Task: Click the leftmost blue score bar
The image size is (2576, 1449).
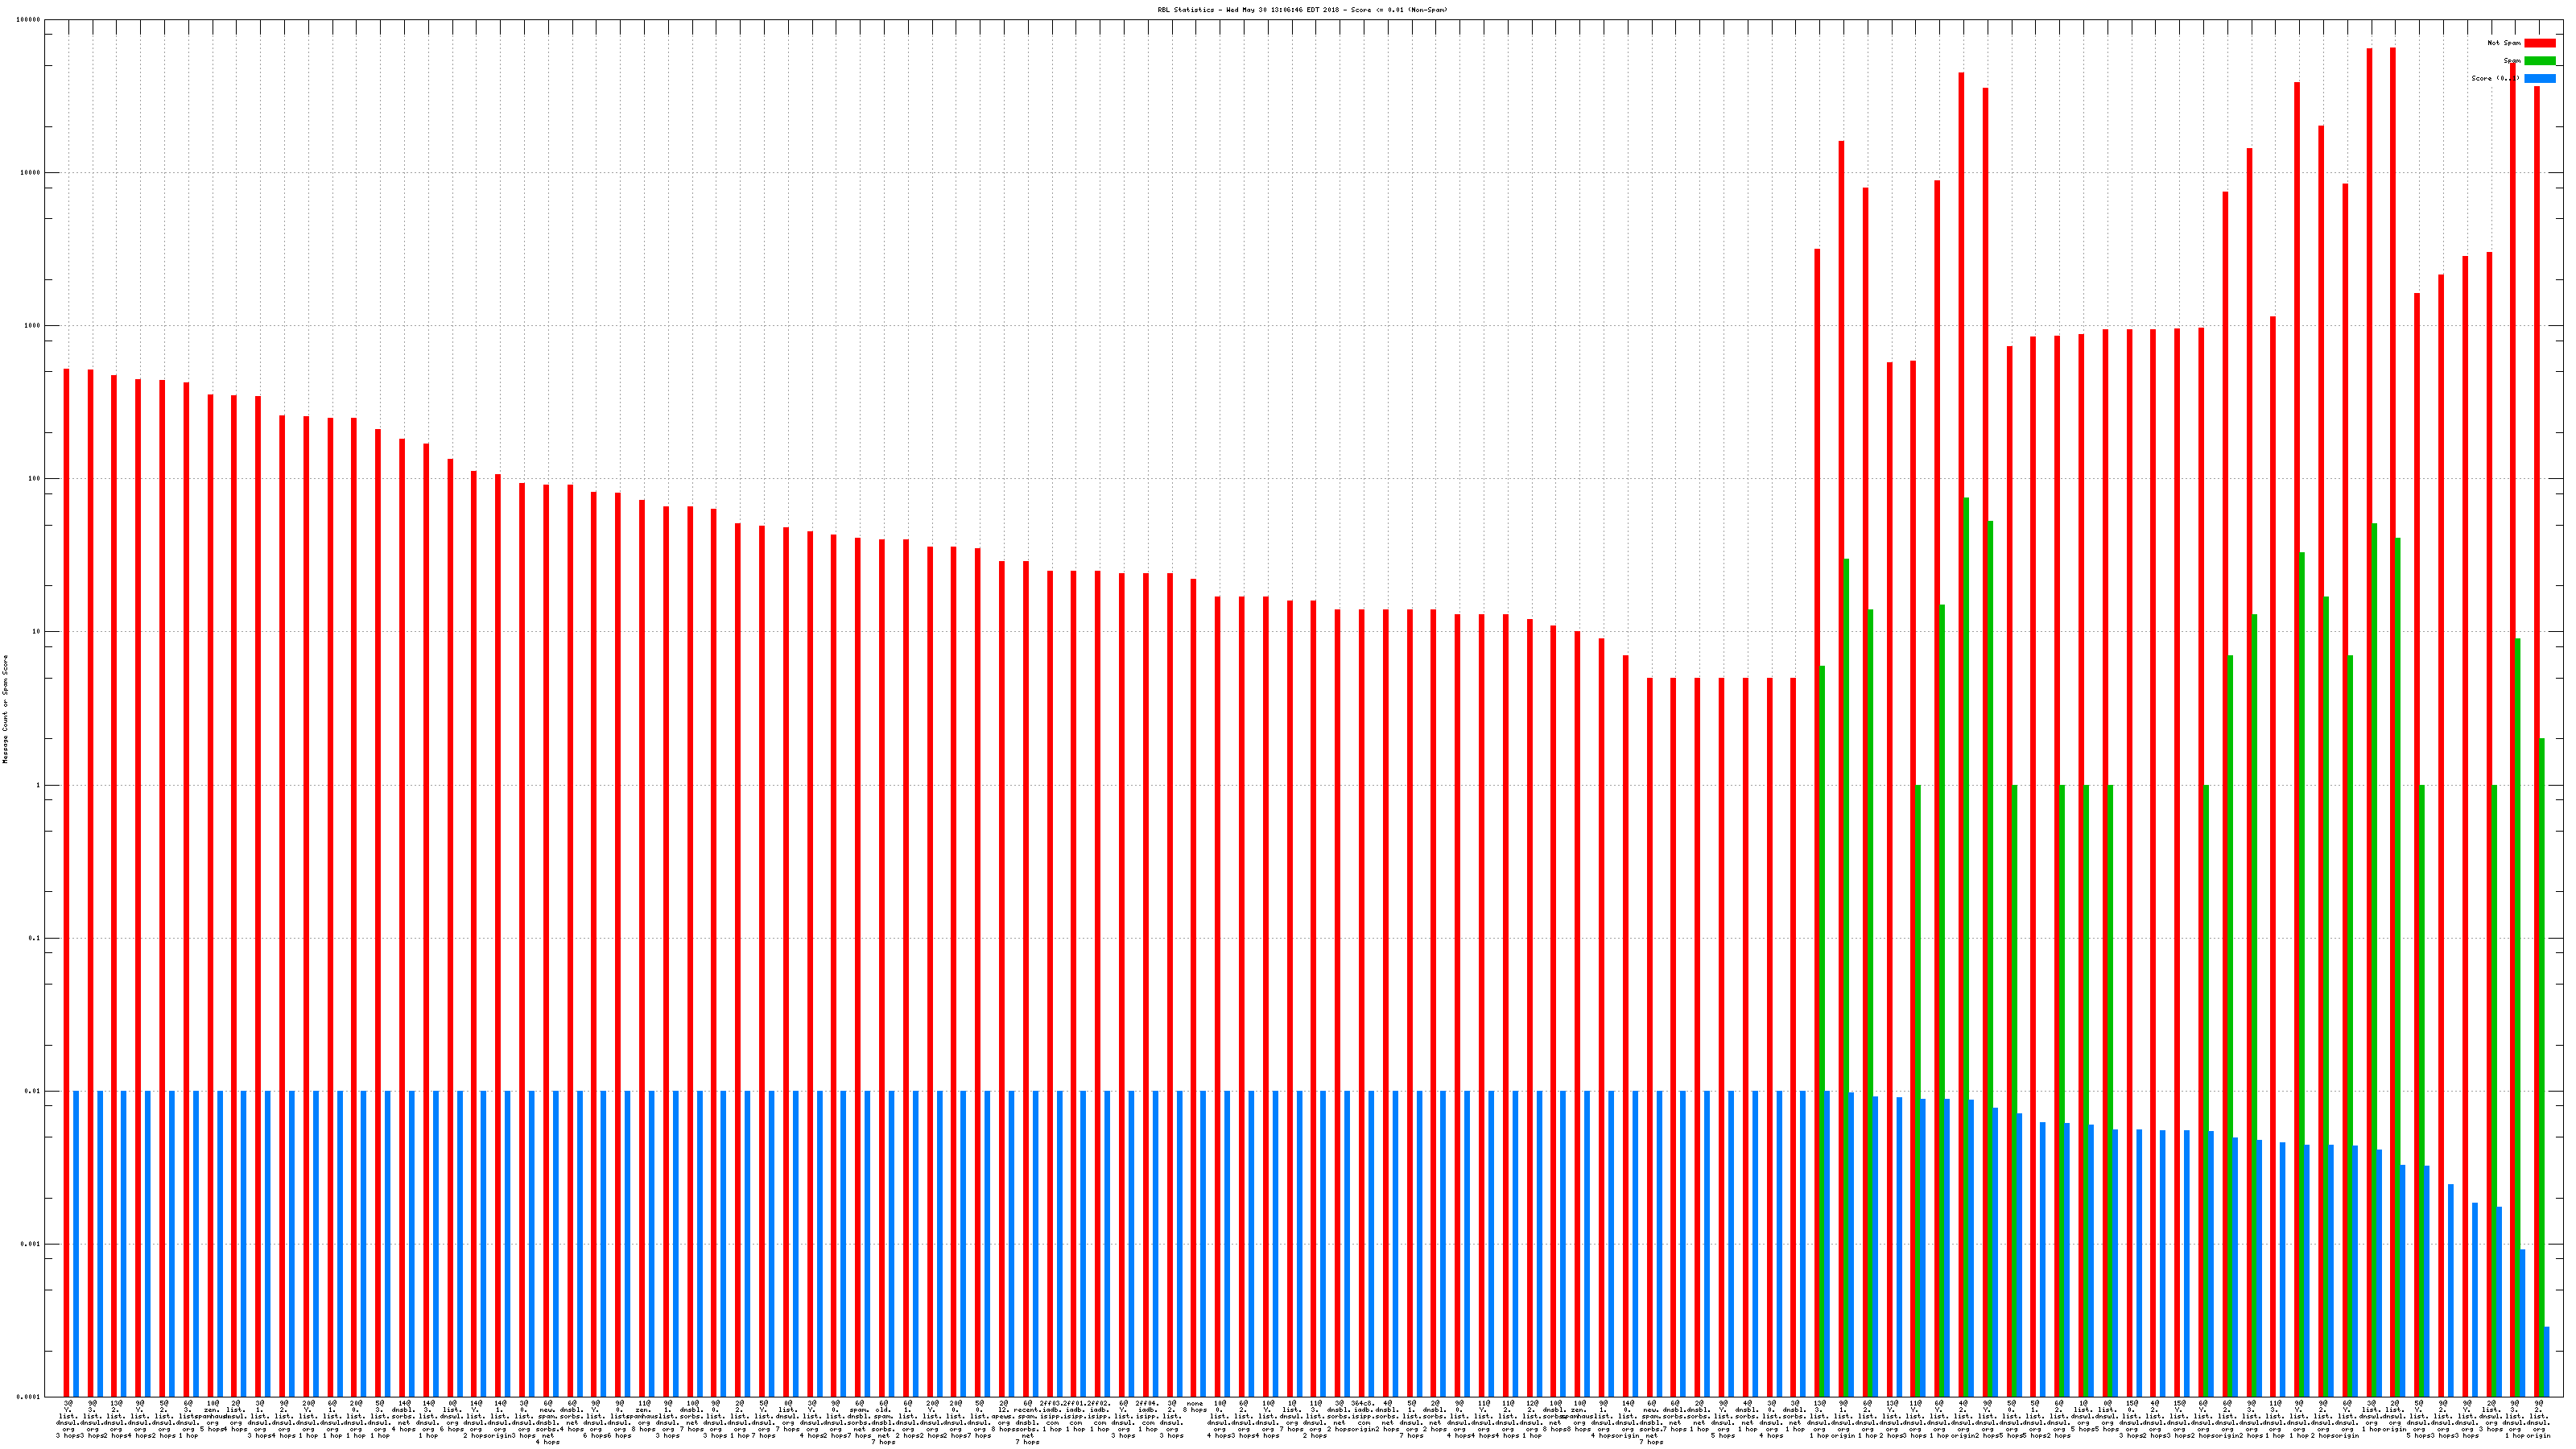Action: (x=76, y=1243)
